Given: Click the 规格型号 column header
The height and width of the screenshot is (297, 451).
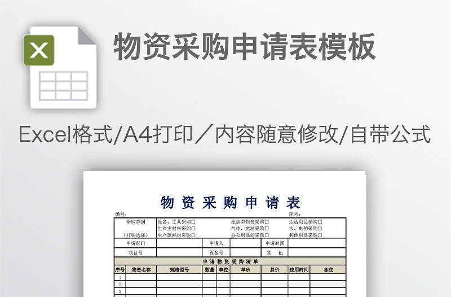Looking at the screenshot, I should (179, 270).
